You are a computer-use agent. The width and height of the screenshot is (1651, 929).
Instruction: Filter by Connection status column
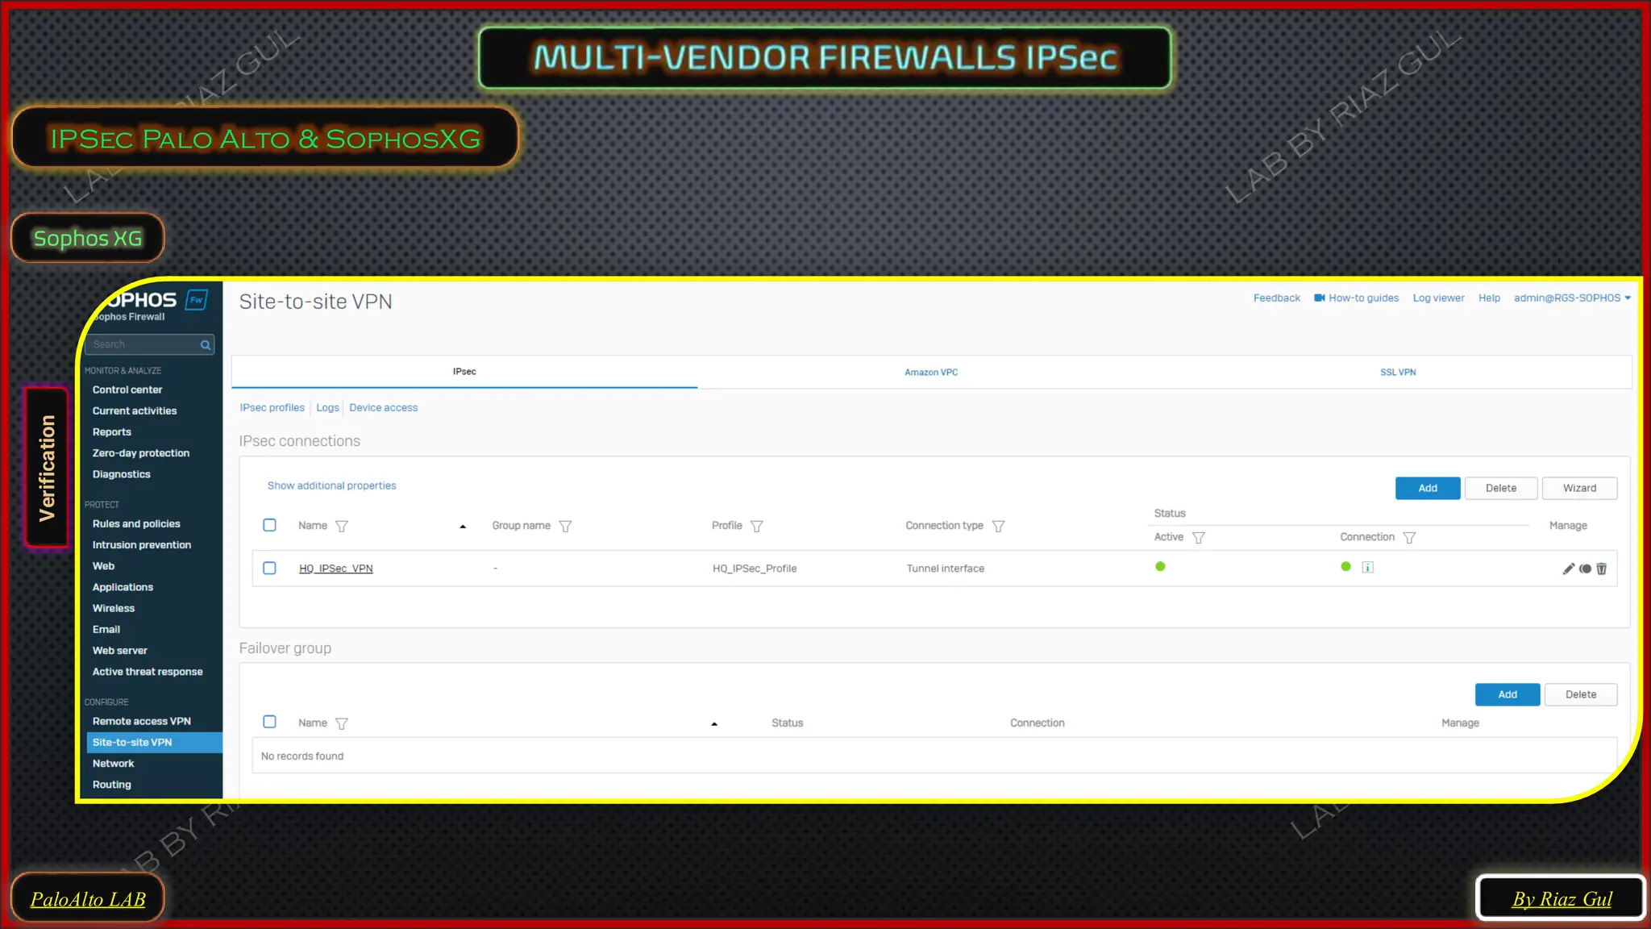click(1408, 537)
